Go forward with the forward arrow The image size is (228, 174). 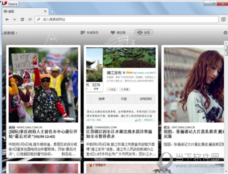point(14,19)
